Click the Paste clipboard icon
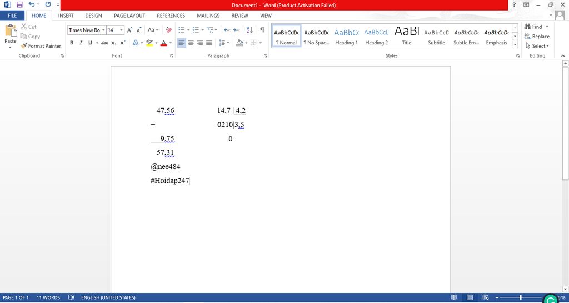The height and width of the screenshot is (303, 569). [11, 30]
